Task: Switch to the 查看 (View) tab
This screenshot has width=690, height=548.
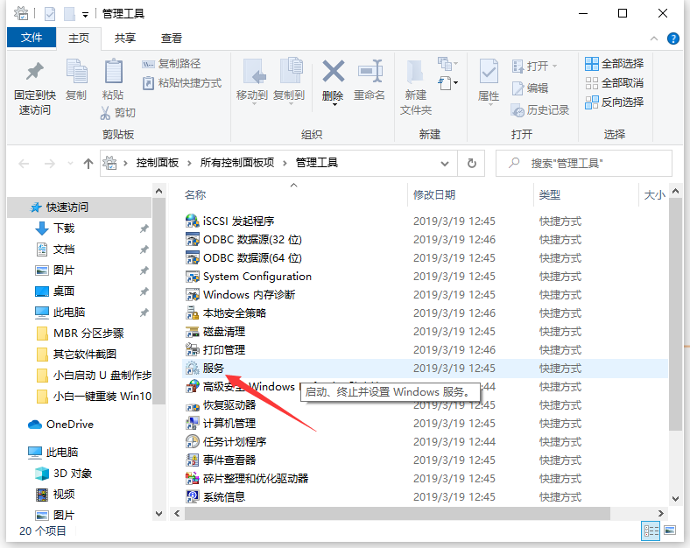Action: (172, 39)
